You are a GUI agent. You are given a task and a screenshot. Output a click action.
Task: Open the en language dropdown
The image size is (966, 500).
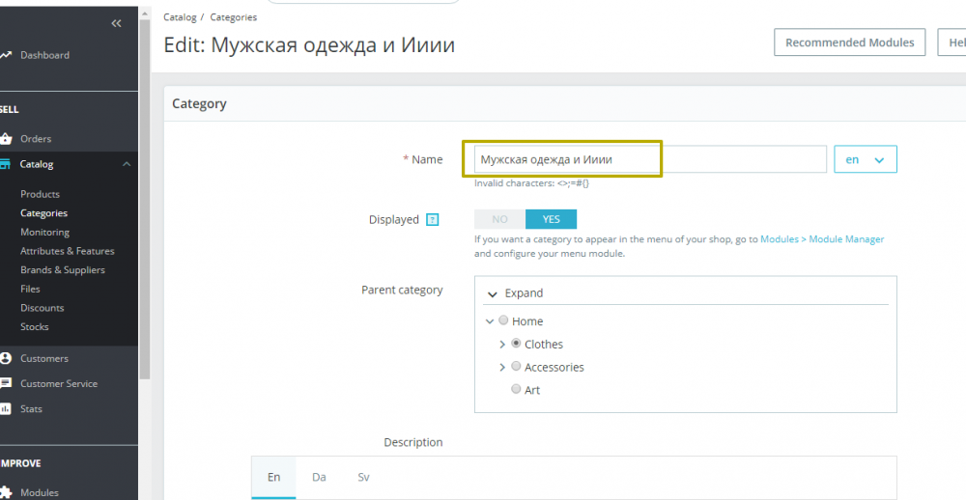pyautogui.click(x=865, y=159)
